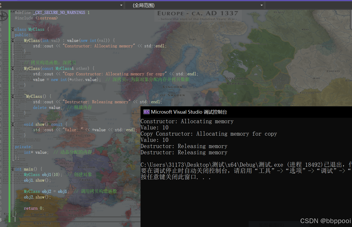Click the 'obj2.show();' call
This screenshot has height=227, width=352.
pyautogui.click(x=38, y=197)
